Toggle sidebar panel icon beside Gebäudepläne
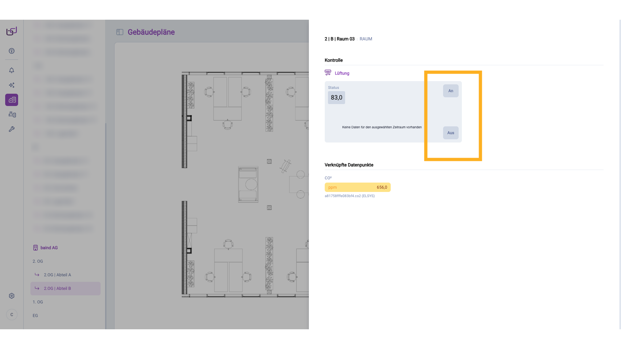This screenshot has width=621, height=349. 120,32
